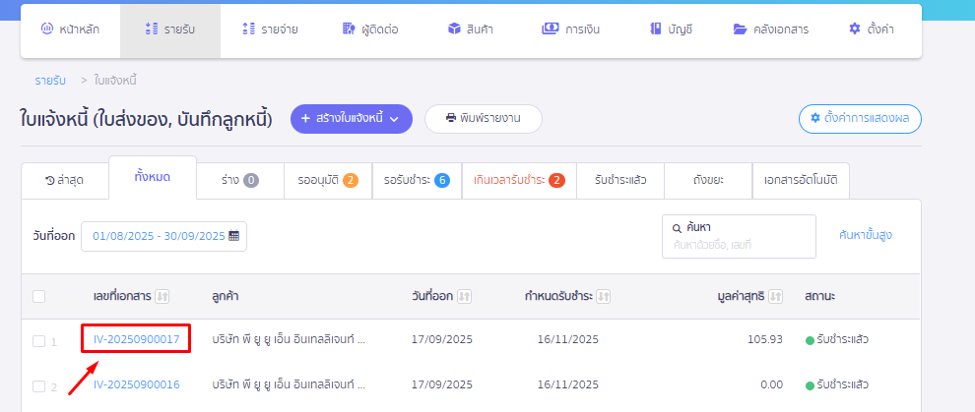Screen dimensions: 975x412
Task: Sort by วันที่ออก issue date
Action: 464,297
